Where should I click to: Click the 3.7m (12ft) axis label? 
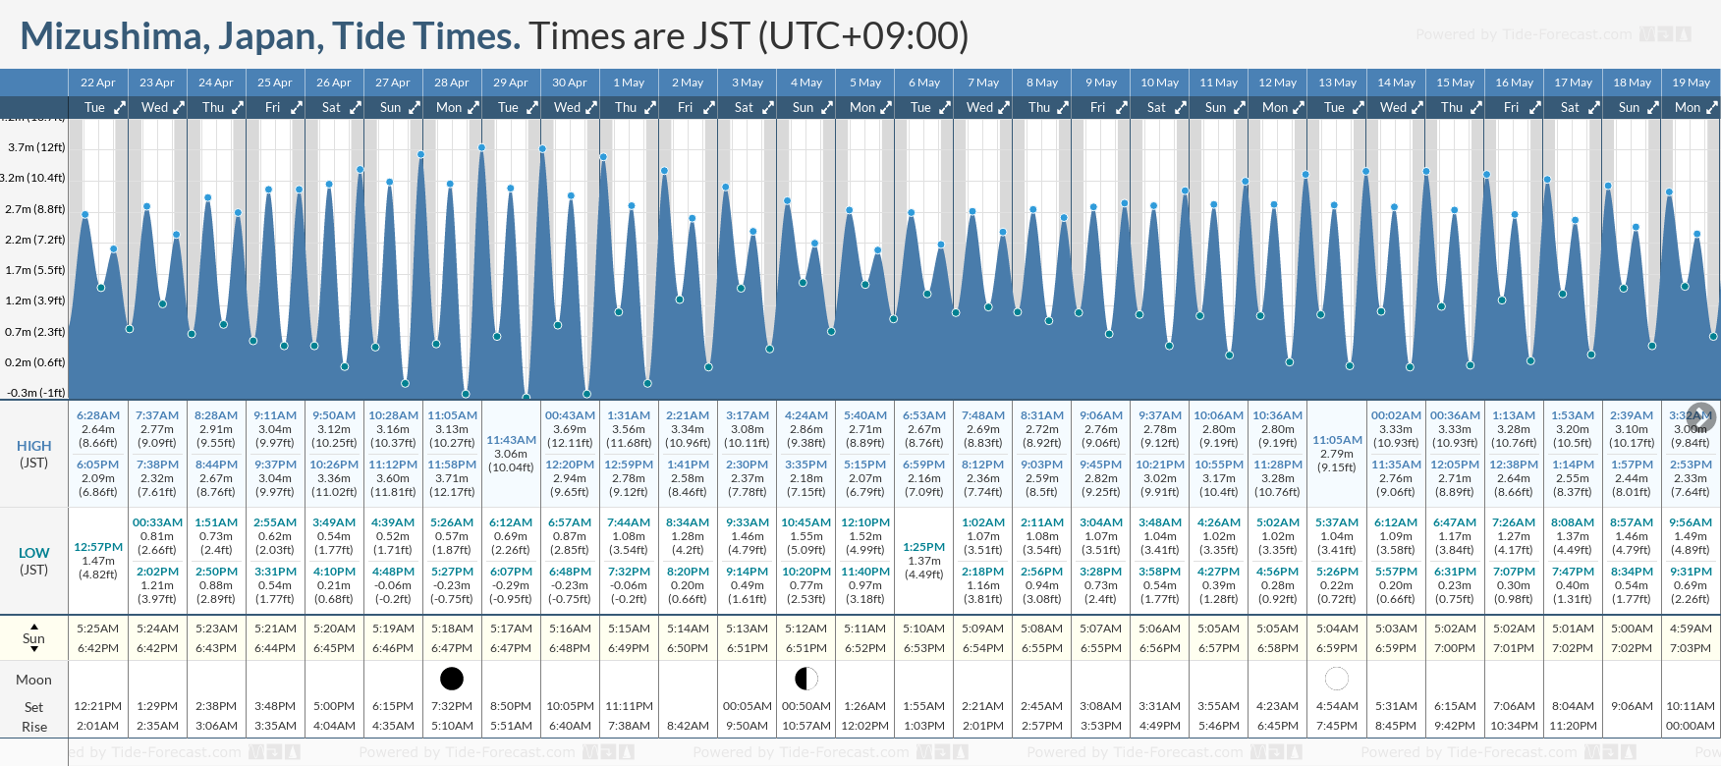pos(36,147)
